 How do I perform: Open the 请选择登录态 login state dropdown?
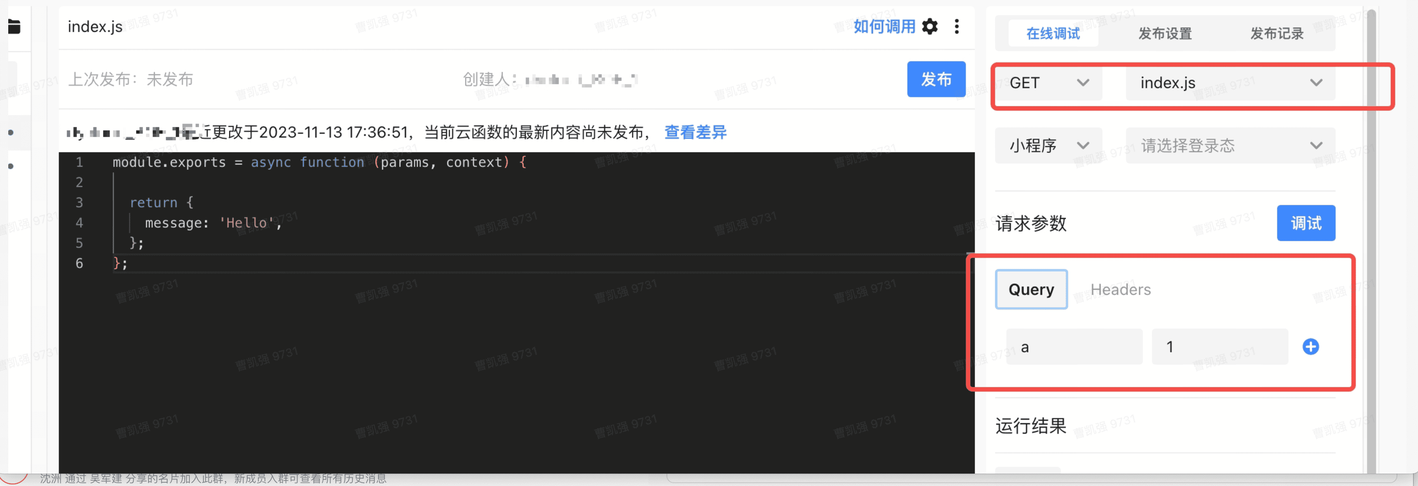coord(1230,145)
